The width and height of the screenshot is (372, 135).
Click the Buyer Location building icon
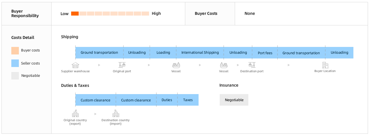[325, 65]
